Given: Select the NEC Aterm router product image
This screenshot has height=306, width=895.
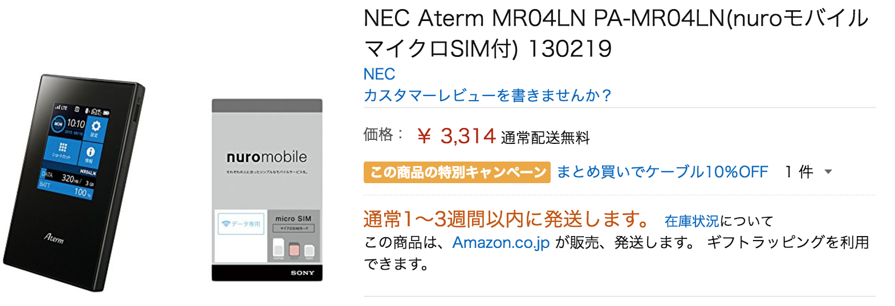Looking at the screenshot, I should point(74,182).
